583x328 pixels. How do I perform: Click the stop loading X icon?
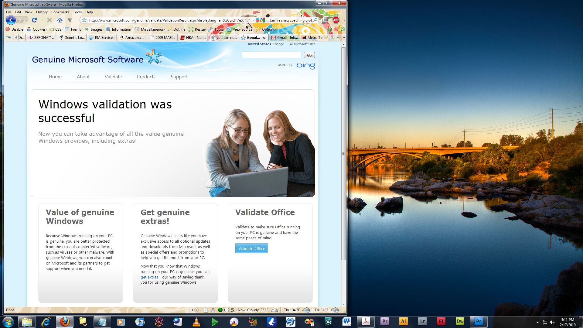(x=49, y=20)
